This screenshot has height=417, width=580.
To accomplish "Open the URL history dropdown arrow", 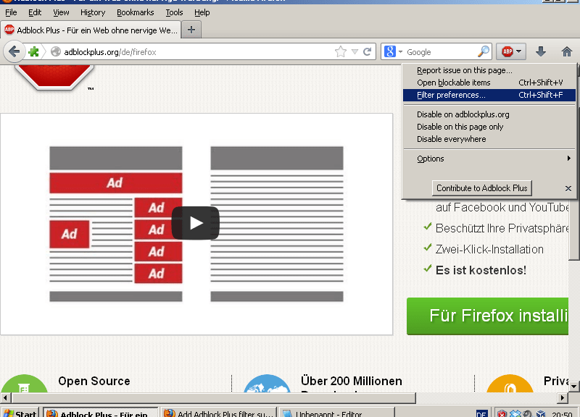I will [x=355, y=51].
